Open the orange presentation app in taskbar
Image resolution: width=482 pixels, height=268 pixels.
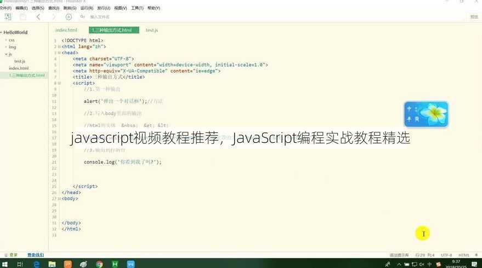point(67,264)
